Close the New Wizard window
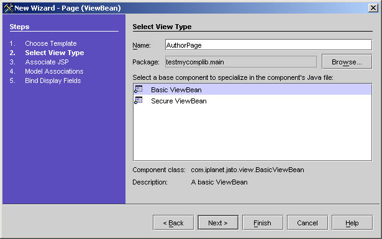This screenshot has height=239, width=382. point(373,8)
